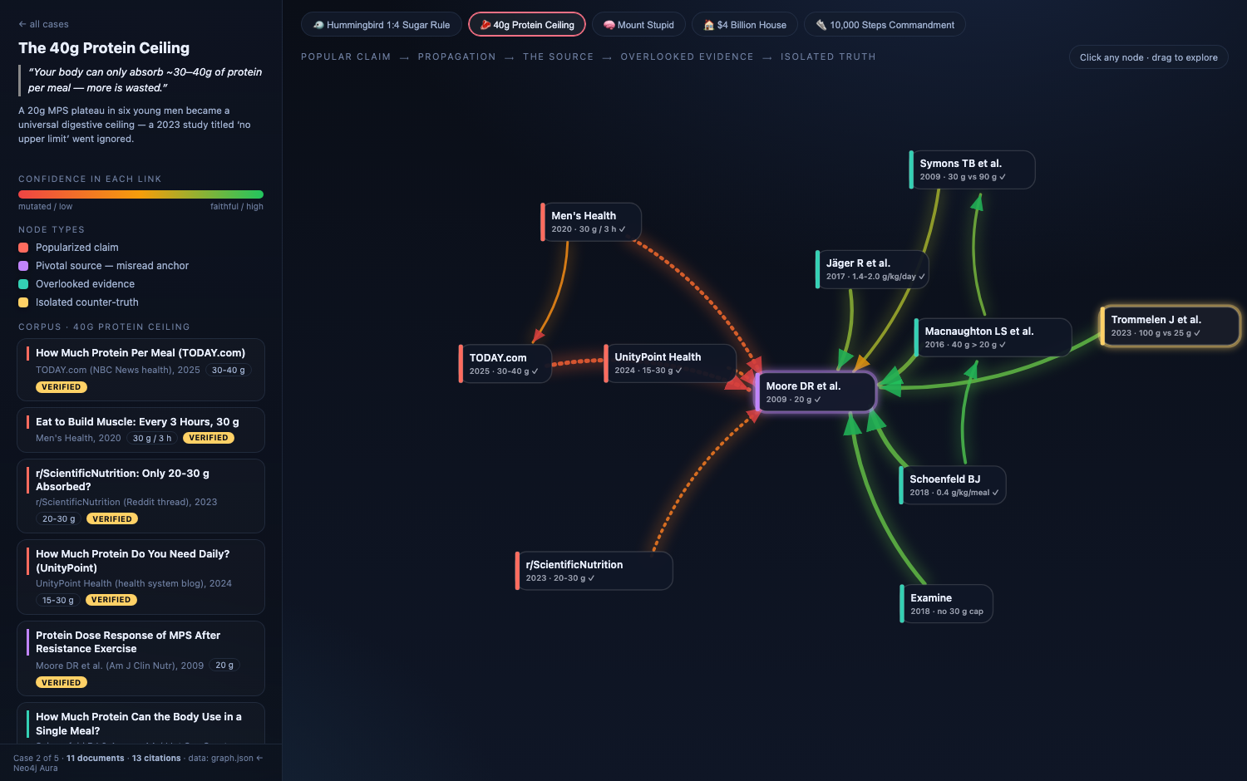Click 'THE SOURCE' stage label
The width and height of the screenshot is (1247, 781).
[558, 56]
